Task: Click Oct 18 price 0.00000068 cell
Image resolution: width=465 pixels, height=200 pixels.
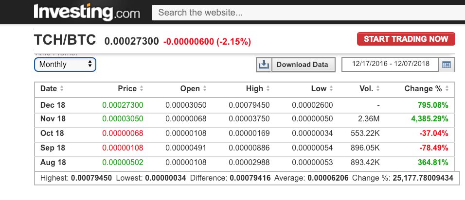Action: click(123, 133)
